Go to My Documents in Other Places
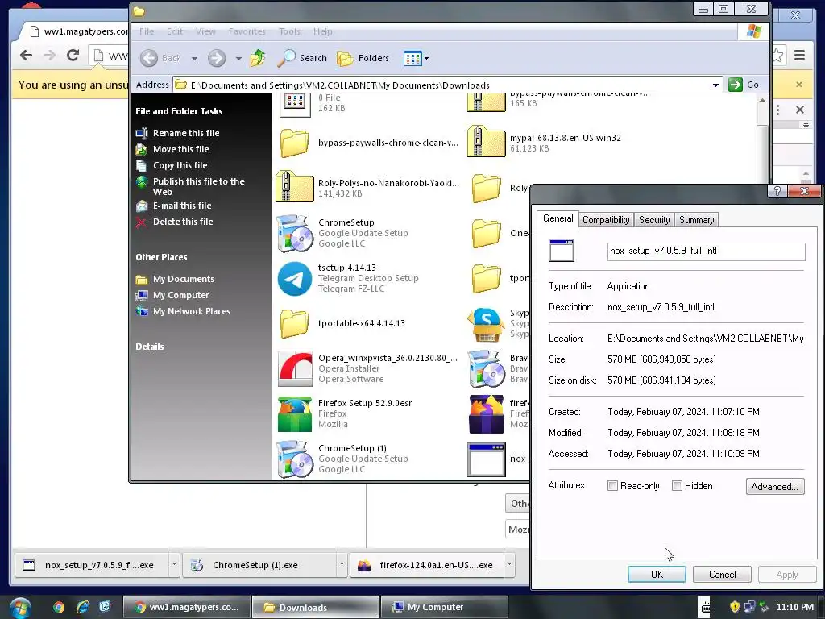The image size is (825, 619). coord(184,279)
